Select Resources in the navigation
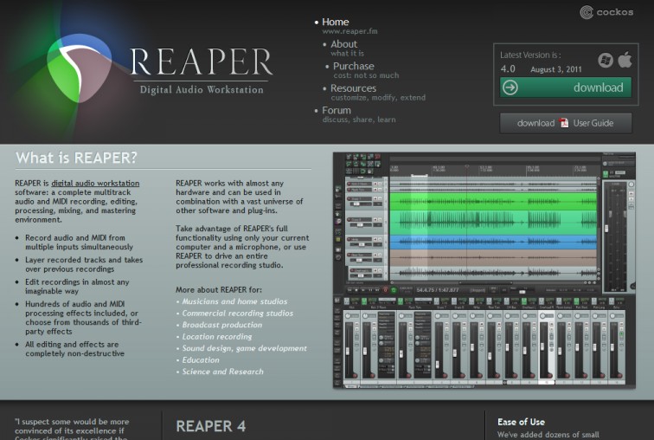654x440 pixels. coord(353,88)
